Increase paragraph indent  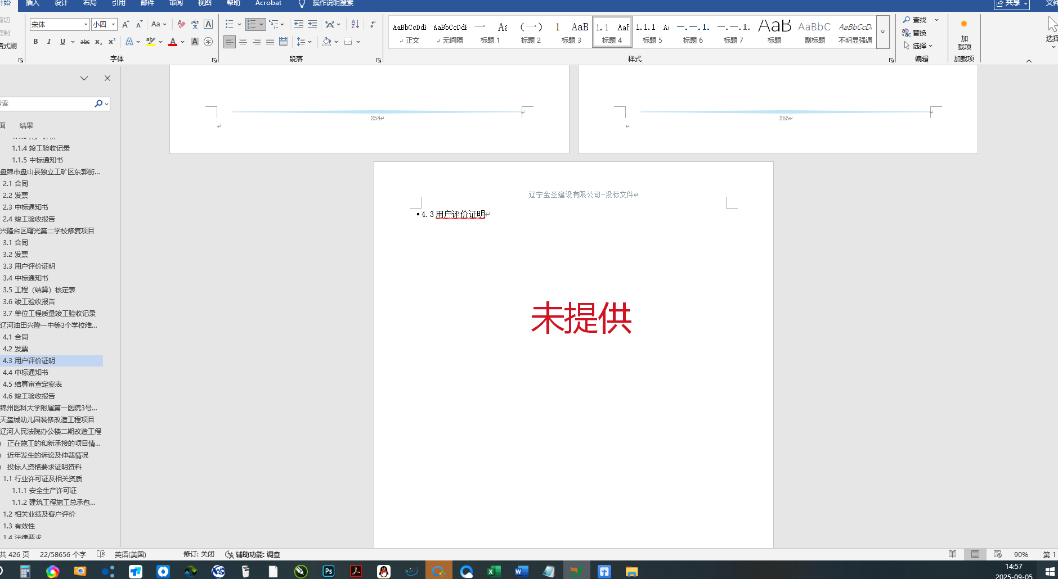click(312, 24)
